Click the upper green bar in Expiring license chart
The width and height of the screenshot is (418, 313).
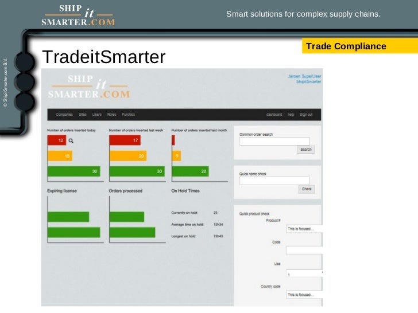click(x=68, y=217)
